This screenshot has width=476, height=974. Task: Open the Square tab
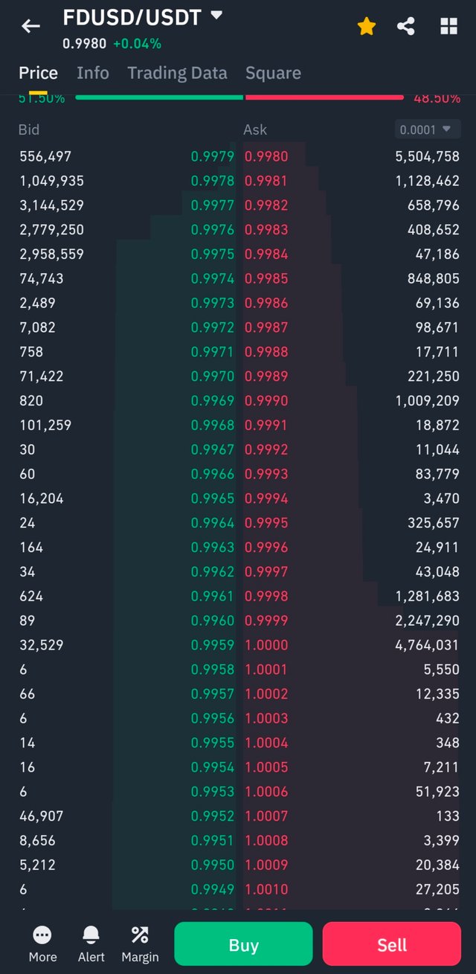pos(273,73)
